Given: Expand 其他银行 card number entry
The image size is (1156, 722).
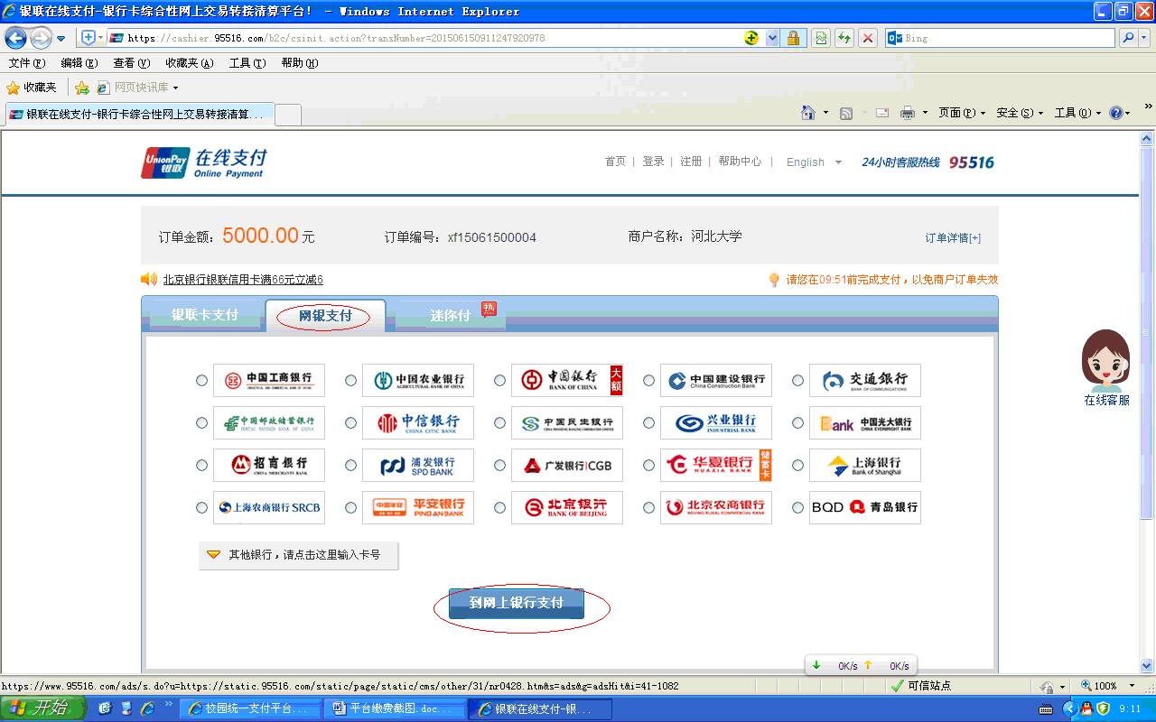Looking at the screenshot, I should 298,555.
